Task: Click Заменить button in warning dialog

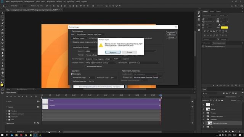Action: (x=113, y=52)
